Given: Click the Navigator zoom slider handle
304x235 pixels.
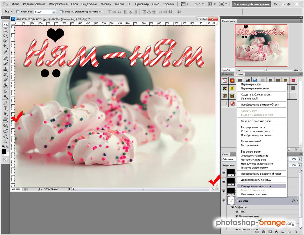Looking at the screenshot, I should click(266, 70).
